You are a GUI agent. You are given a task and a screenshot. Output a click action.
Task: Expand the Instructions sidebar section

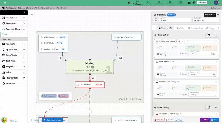14,78
